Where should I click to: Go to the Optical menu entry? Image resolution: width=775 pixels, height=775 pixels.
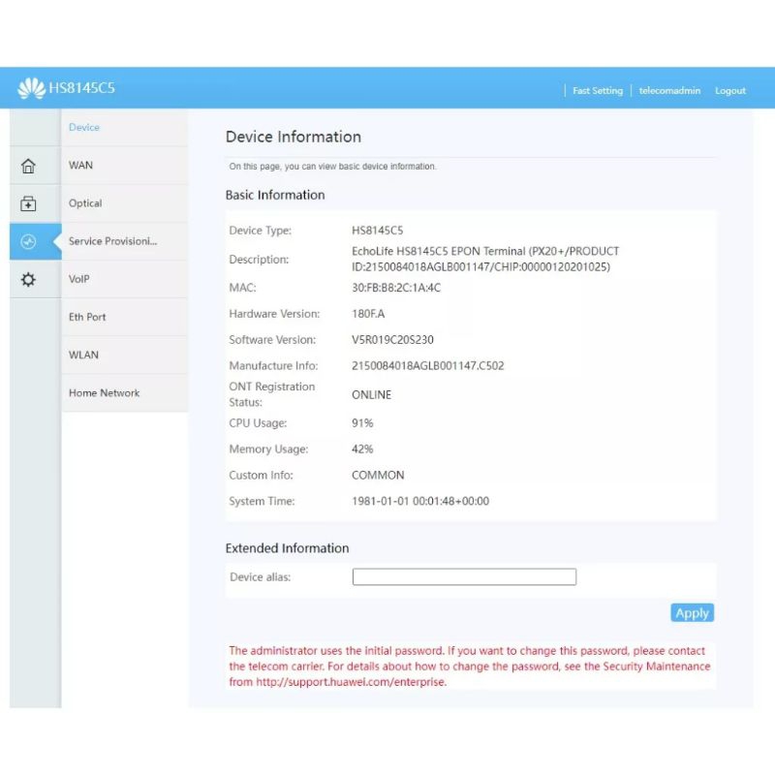pyautogui.click(x=85, y=203)
